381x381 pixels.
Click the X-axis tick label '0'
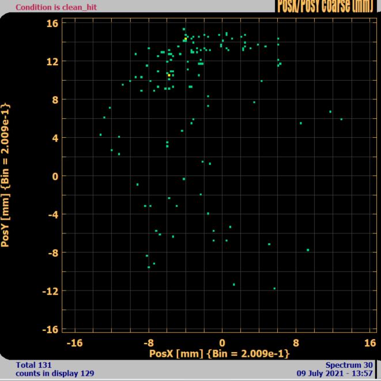click(222, 342)
